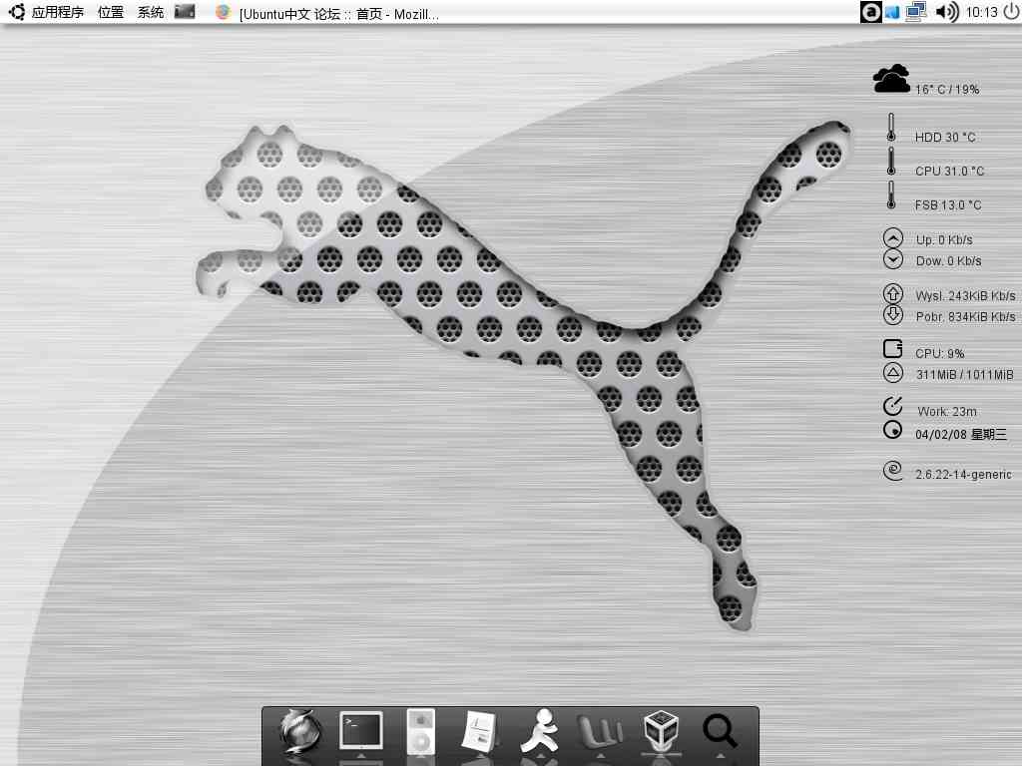
Task: Open the terminal from the dock
Action: (x=361, y=731)
